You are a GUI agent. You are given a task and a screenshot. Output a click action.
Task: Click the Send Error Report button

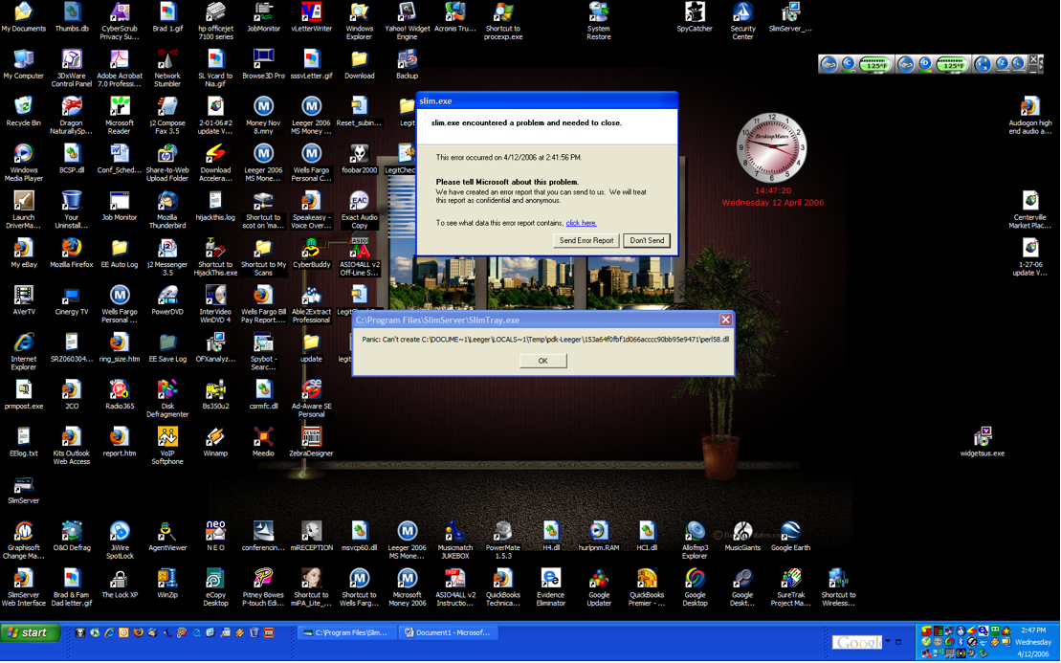click(x=586, y=241)
